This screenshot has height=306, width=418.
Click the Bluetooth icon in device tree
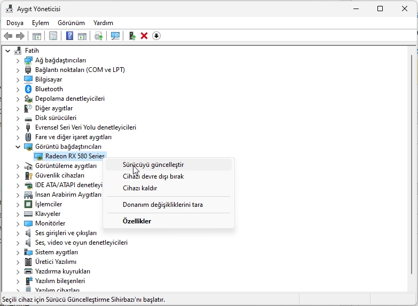pyautogui.click(x=28, y=89)
